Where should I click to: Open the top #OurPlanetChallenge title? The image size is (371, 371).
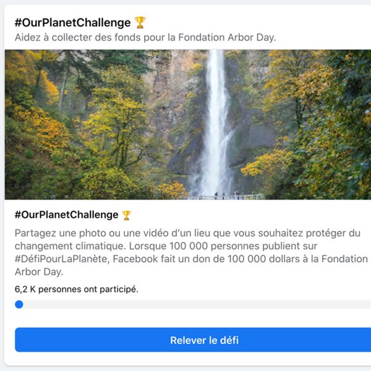pyautogui.click(x=73, y=23)
